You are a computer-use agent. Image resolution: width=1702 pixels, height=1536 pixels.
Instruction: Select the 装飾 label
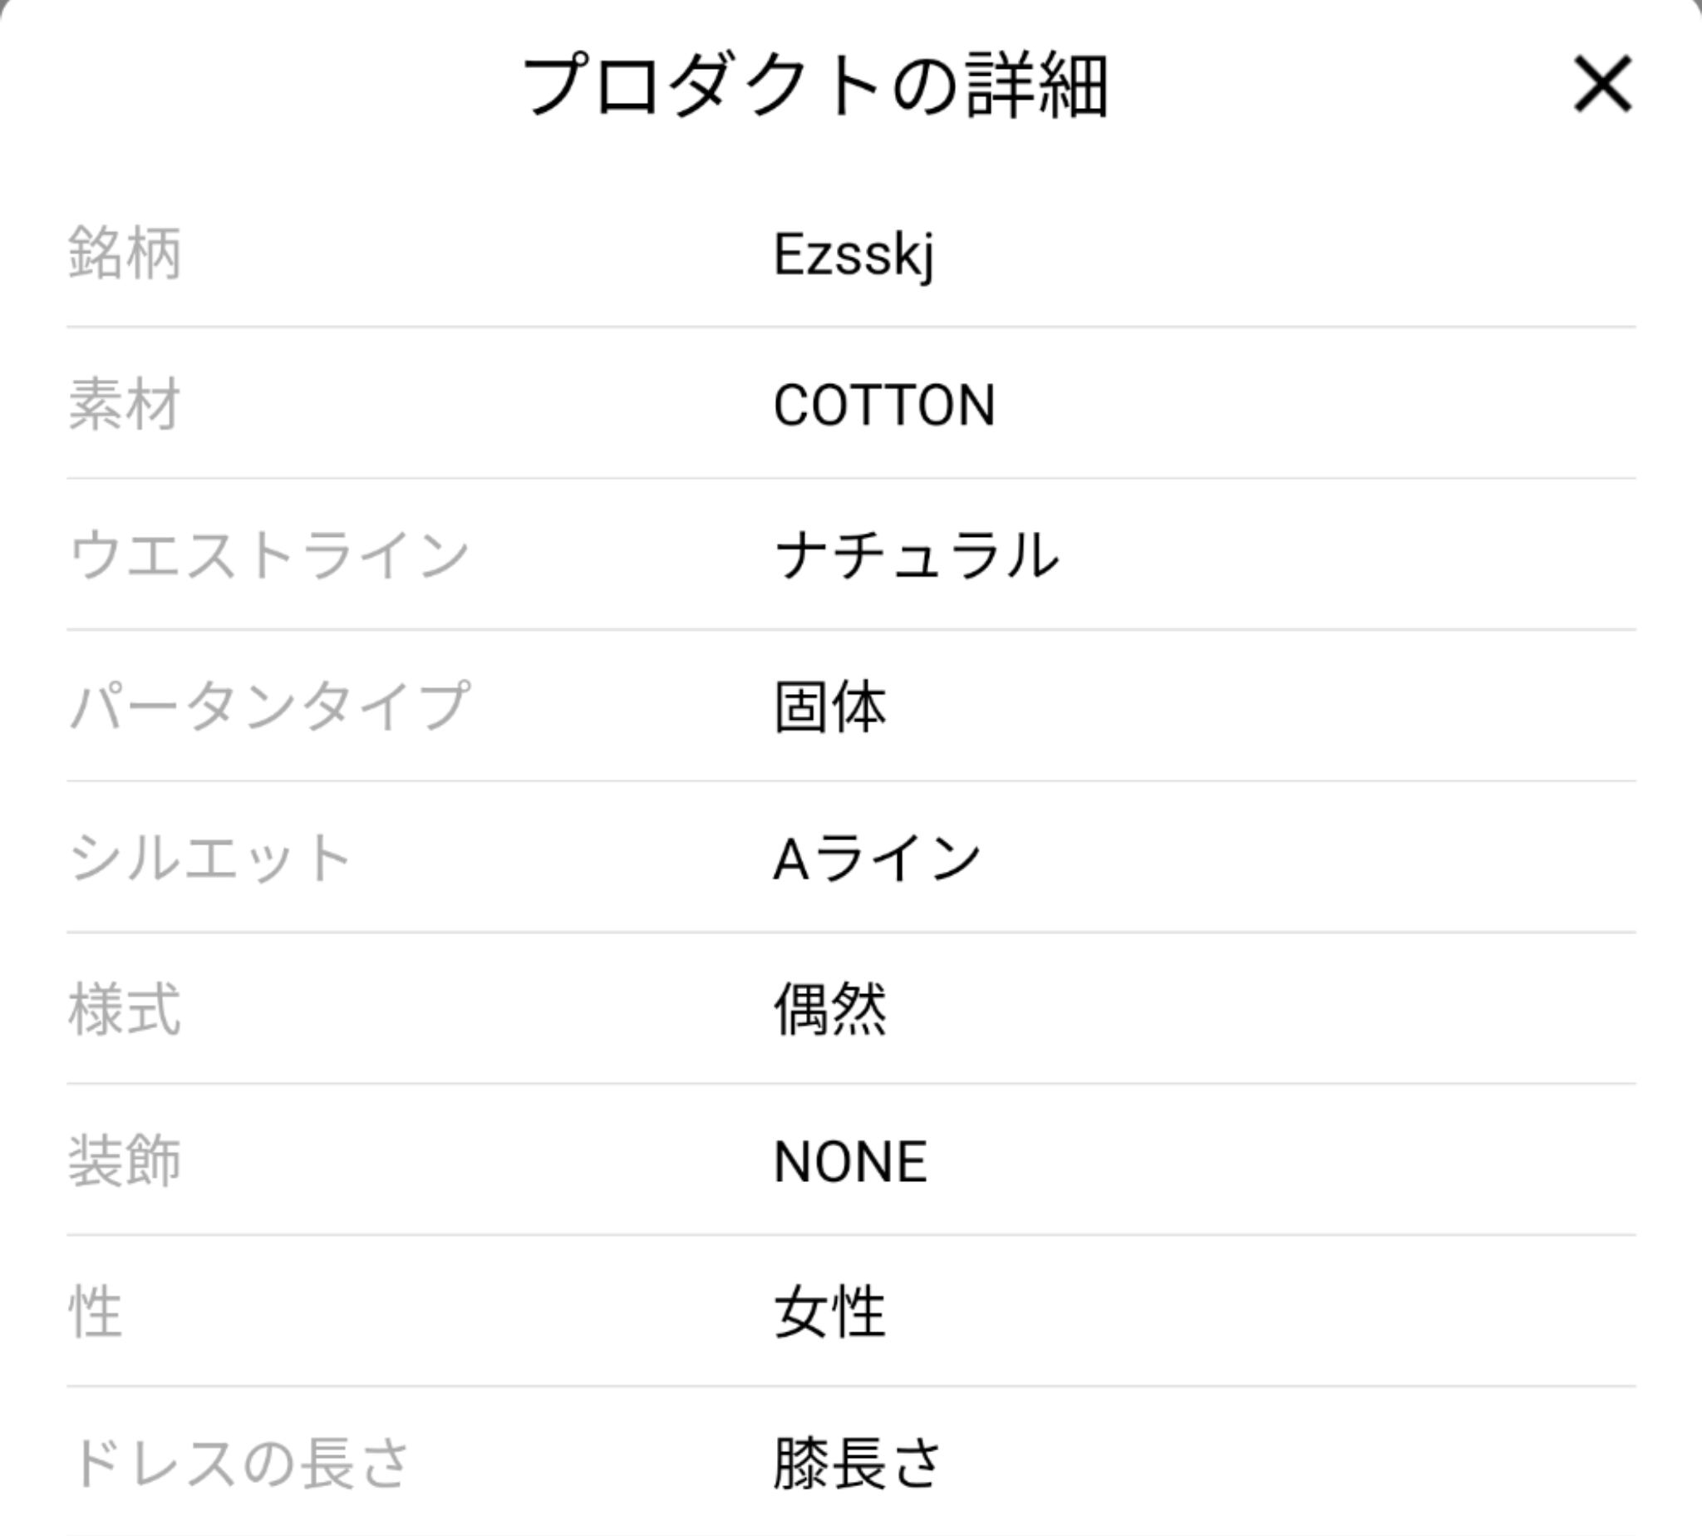click(124, 1161)
